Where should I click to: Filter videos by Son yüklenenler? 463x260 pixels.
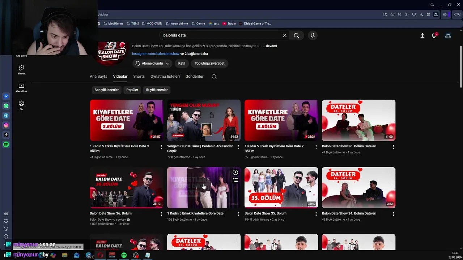pyautogui.click(x=107, y=90)
